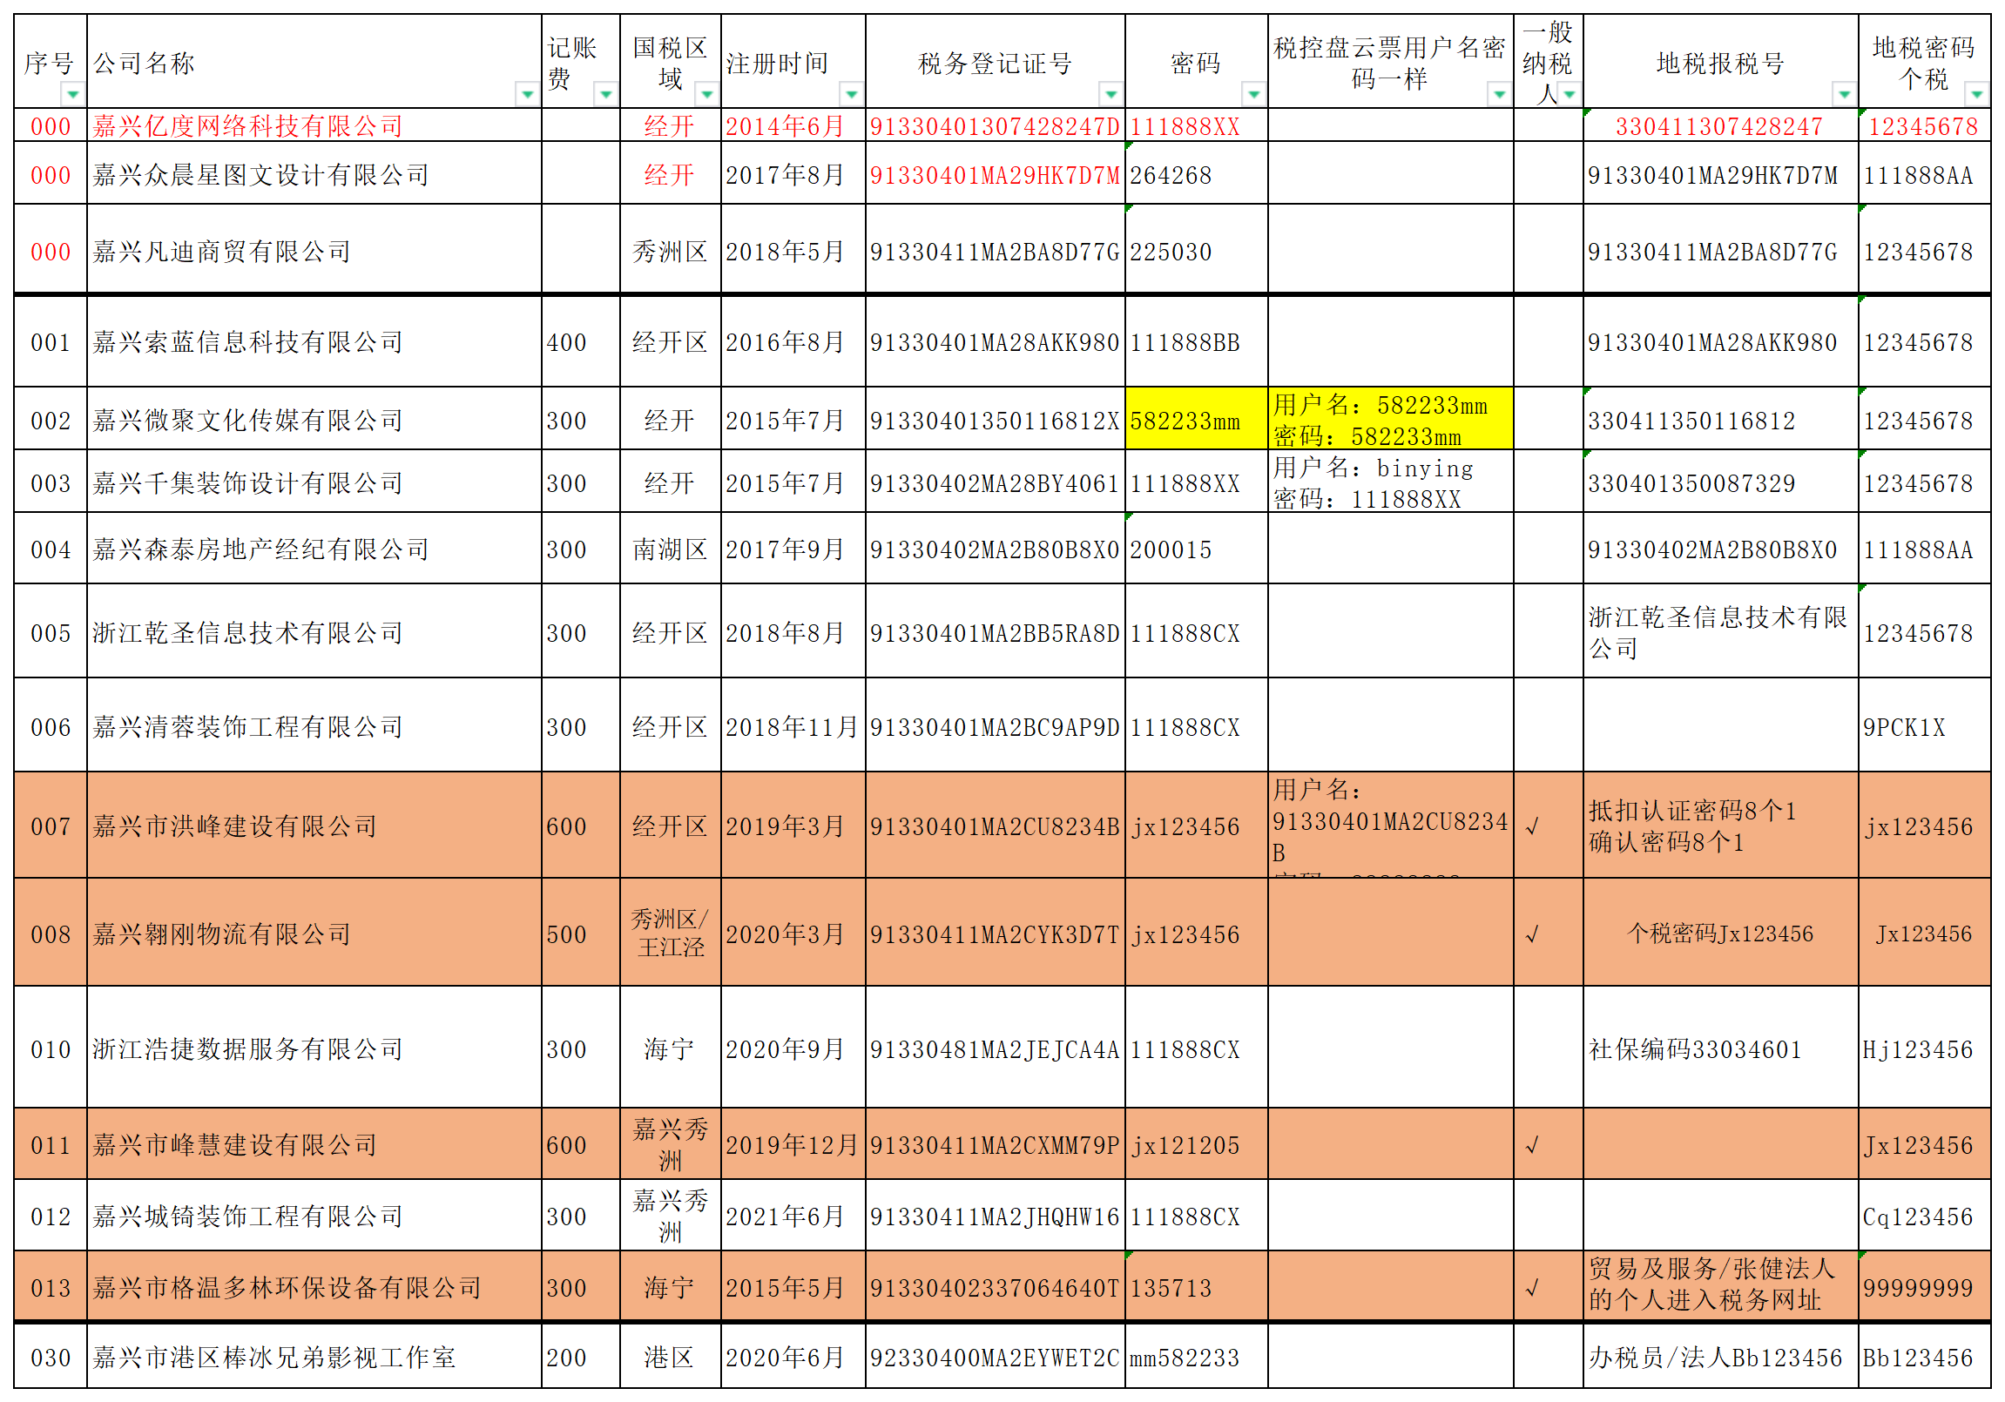The image size is (2005, 1402).
Task: Expand the 地税密码个税 filter arrow
Action: 1976,93
